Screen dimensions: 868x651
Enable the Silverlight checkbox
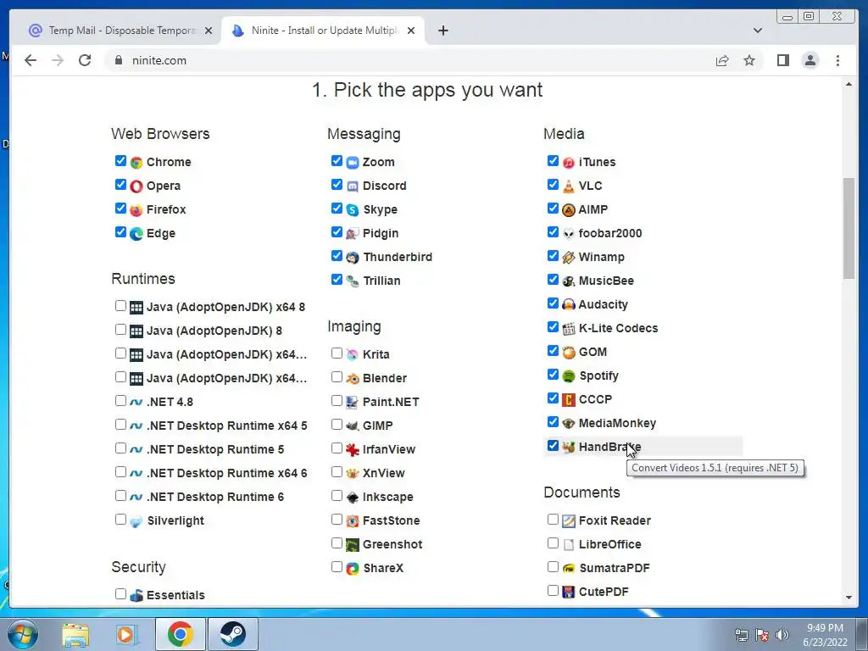point(120,519)
